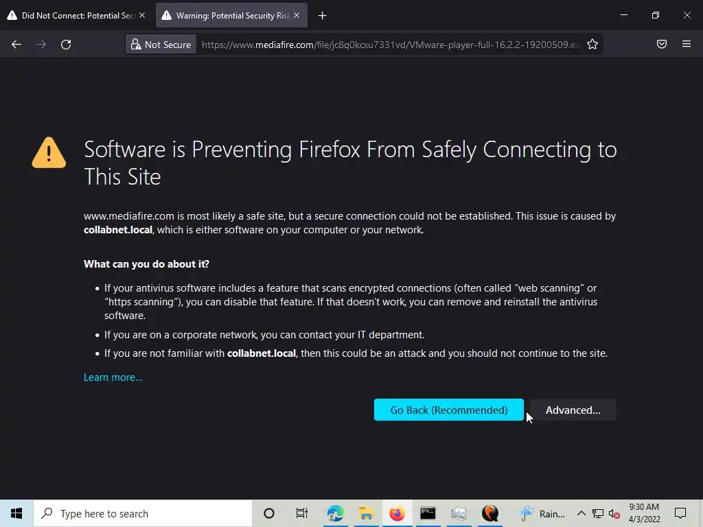Click the muted volume icon

tap(614, 514)
